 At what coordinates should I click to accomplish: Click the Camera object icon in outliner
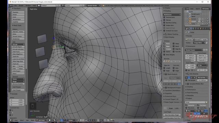[190, 19]
